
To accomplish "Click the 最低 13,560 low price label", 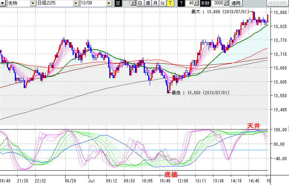I will [200, 93].
